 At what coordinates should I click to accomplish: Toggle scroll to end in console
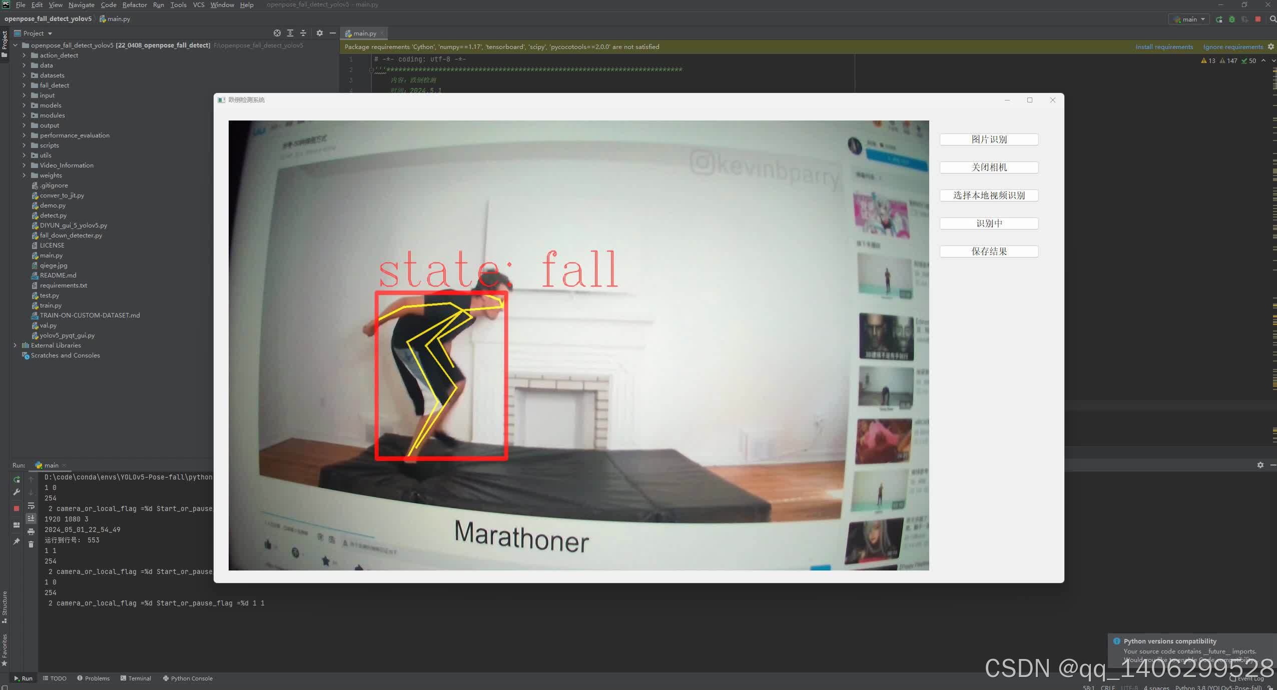(x=31, y=518)
